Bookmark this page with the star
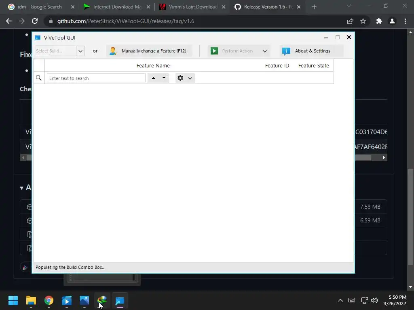This screenshot has height=310, width=414. point(363,21)
